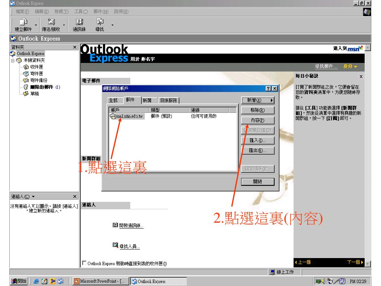Click the Properties (內容) button

[258, 120]
